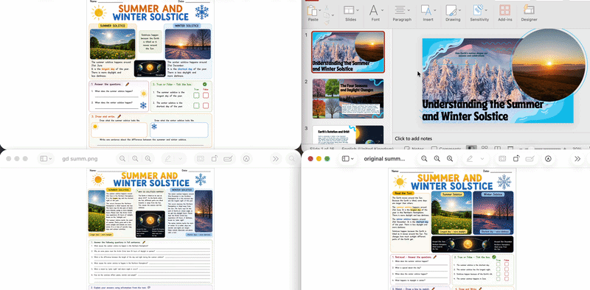Select slide 2 Four Seasons thumbnail
The height and width of the screenshot is (290, 590).
[x=348, y=99]
